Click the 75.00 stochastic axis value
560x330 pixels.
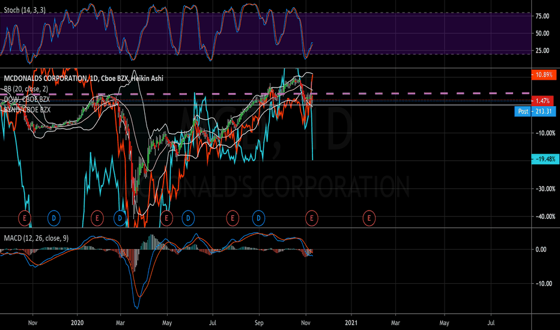[x=543, y=16]
